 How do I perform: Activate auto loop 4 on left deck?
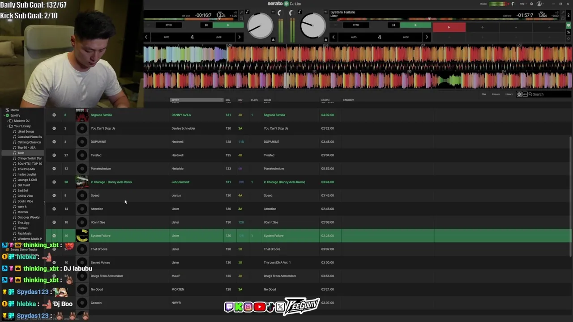[192, 37]
